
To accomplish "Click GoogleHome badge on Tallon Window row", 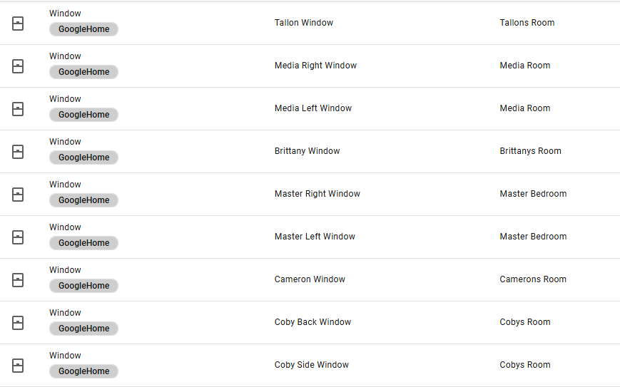I will tap(83, 29).
